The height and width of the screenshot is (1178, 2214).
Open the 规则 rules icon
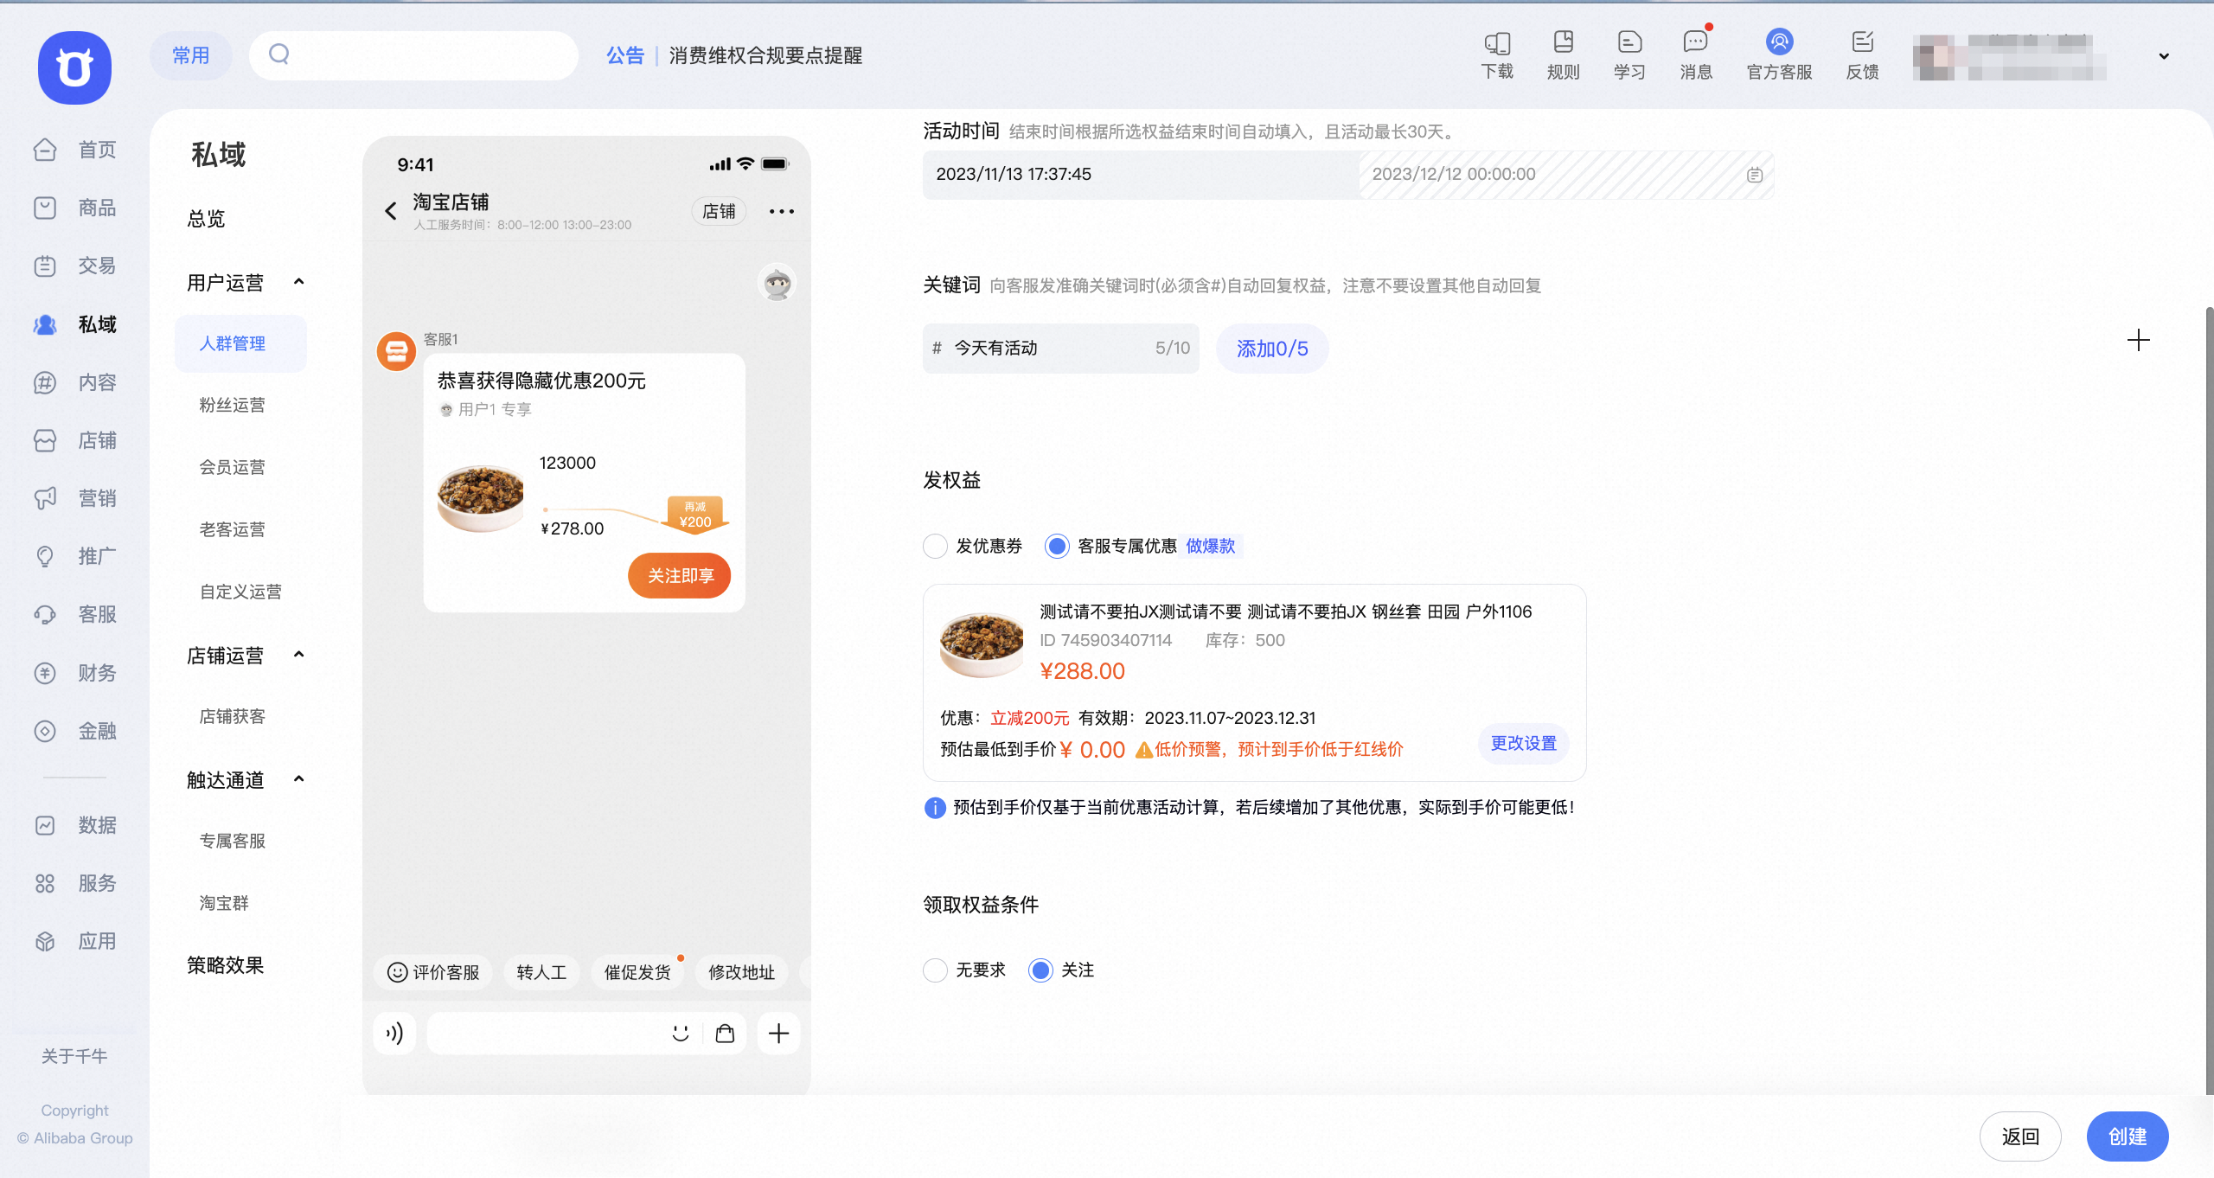tap(1564, 42)
